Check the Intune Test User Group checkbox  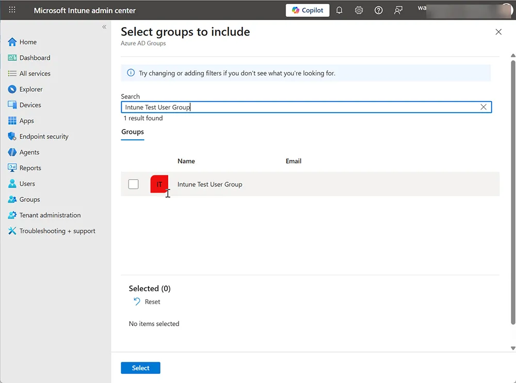click(x=133, y=184)
